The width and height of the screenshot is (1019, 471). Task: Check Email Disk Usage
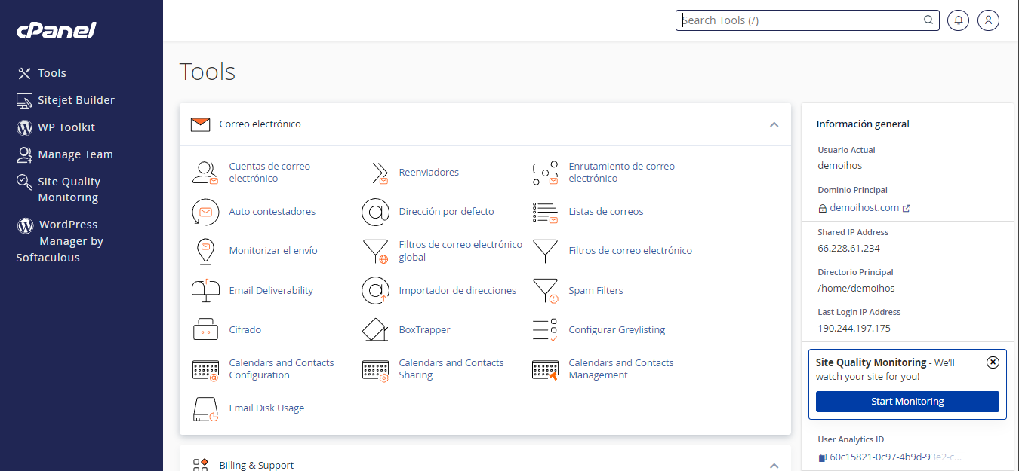(266, 408)
